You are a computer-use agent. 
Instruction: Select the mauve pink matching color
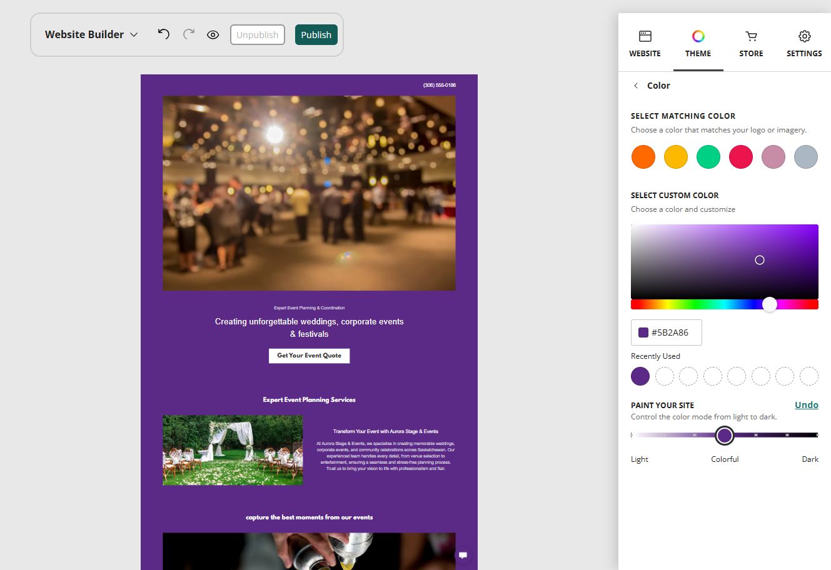(x=773, y=157)
